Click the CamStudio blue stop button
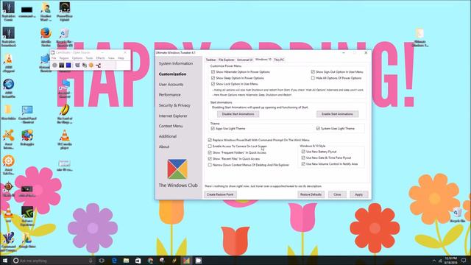 (68, 66)
